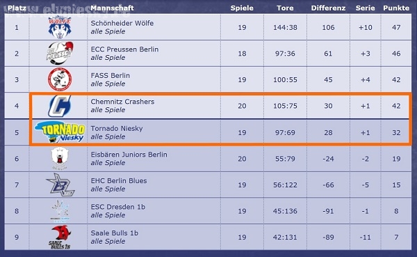417x257 pixels.
Task: Select 'alle Spiele' under Eisbären Juniors Berlin
Action: 108,163
